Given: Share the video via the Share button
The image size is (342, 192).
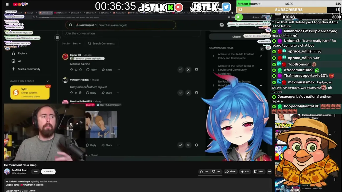Looking at the screenshot, I should pyautogui.click(x=230, y=171).
